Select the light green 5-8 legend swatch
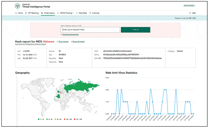 click(x=47, y=119)
